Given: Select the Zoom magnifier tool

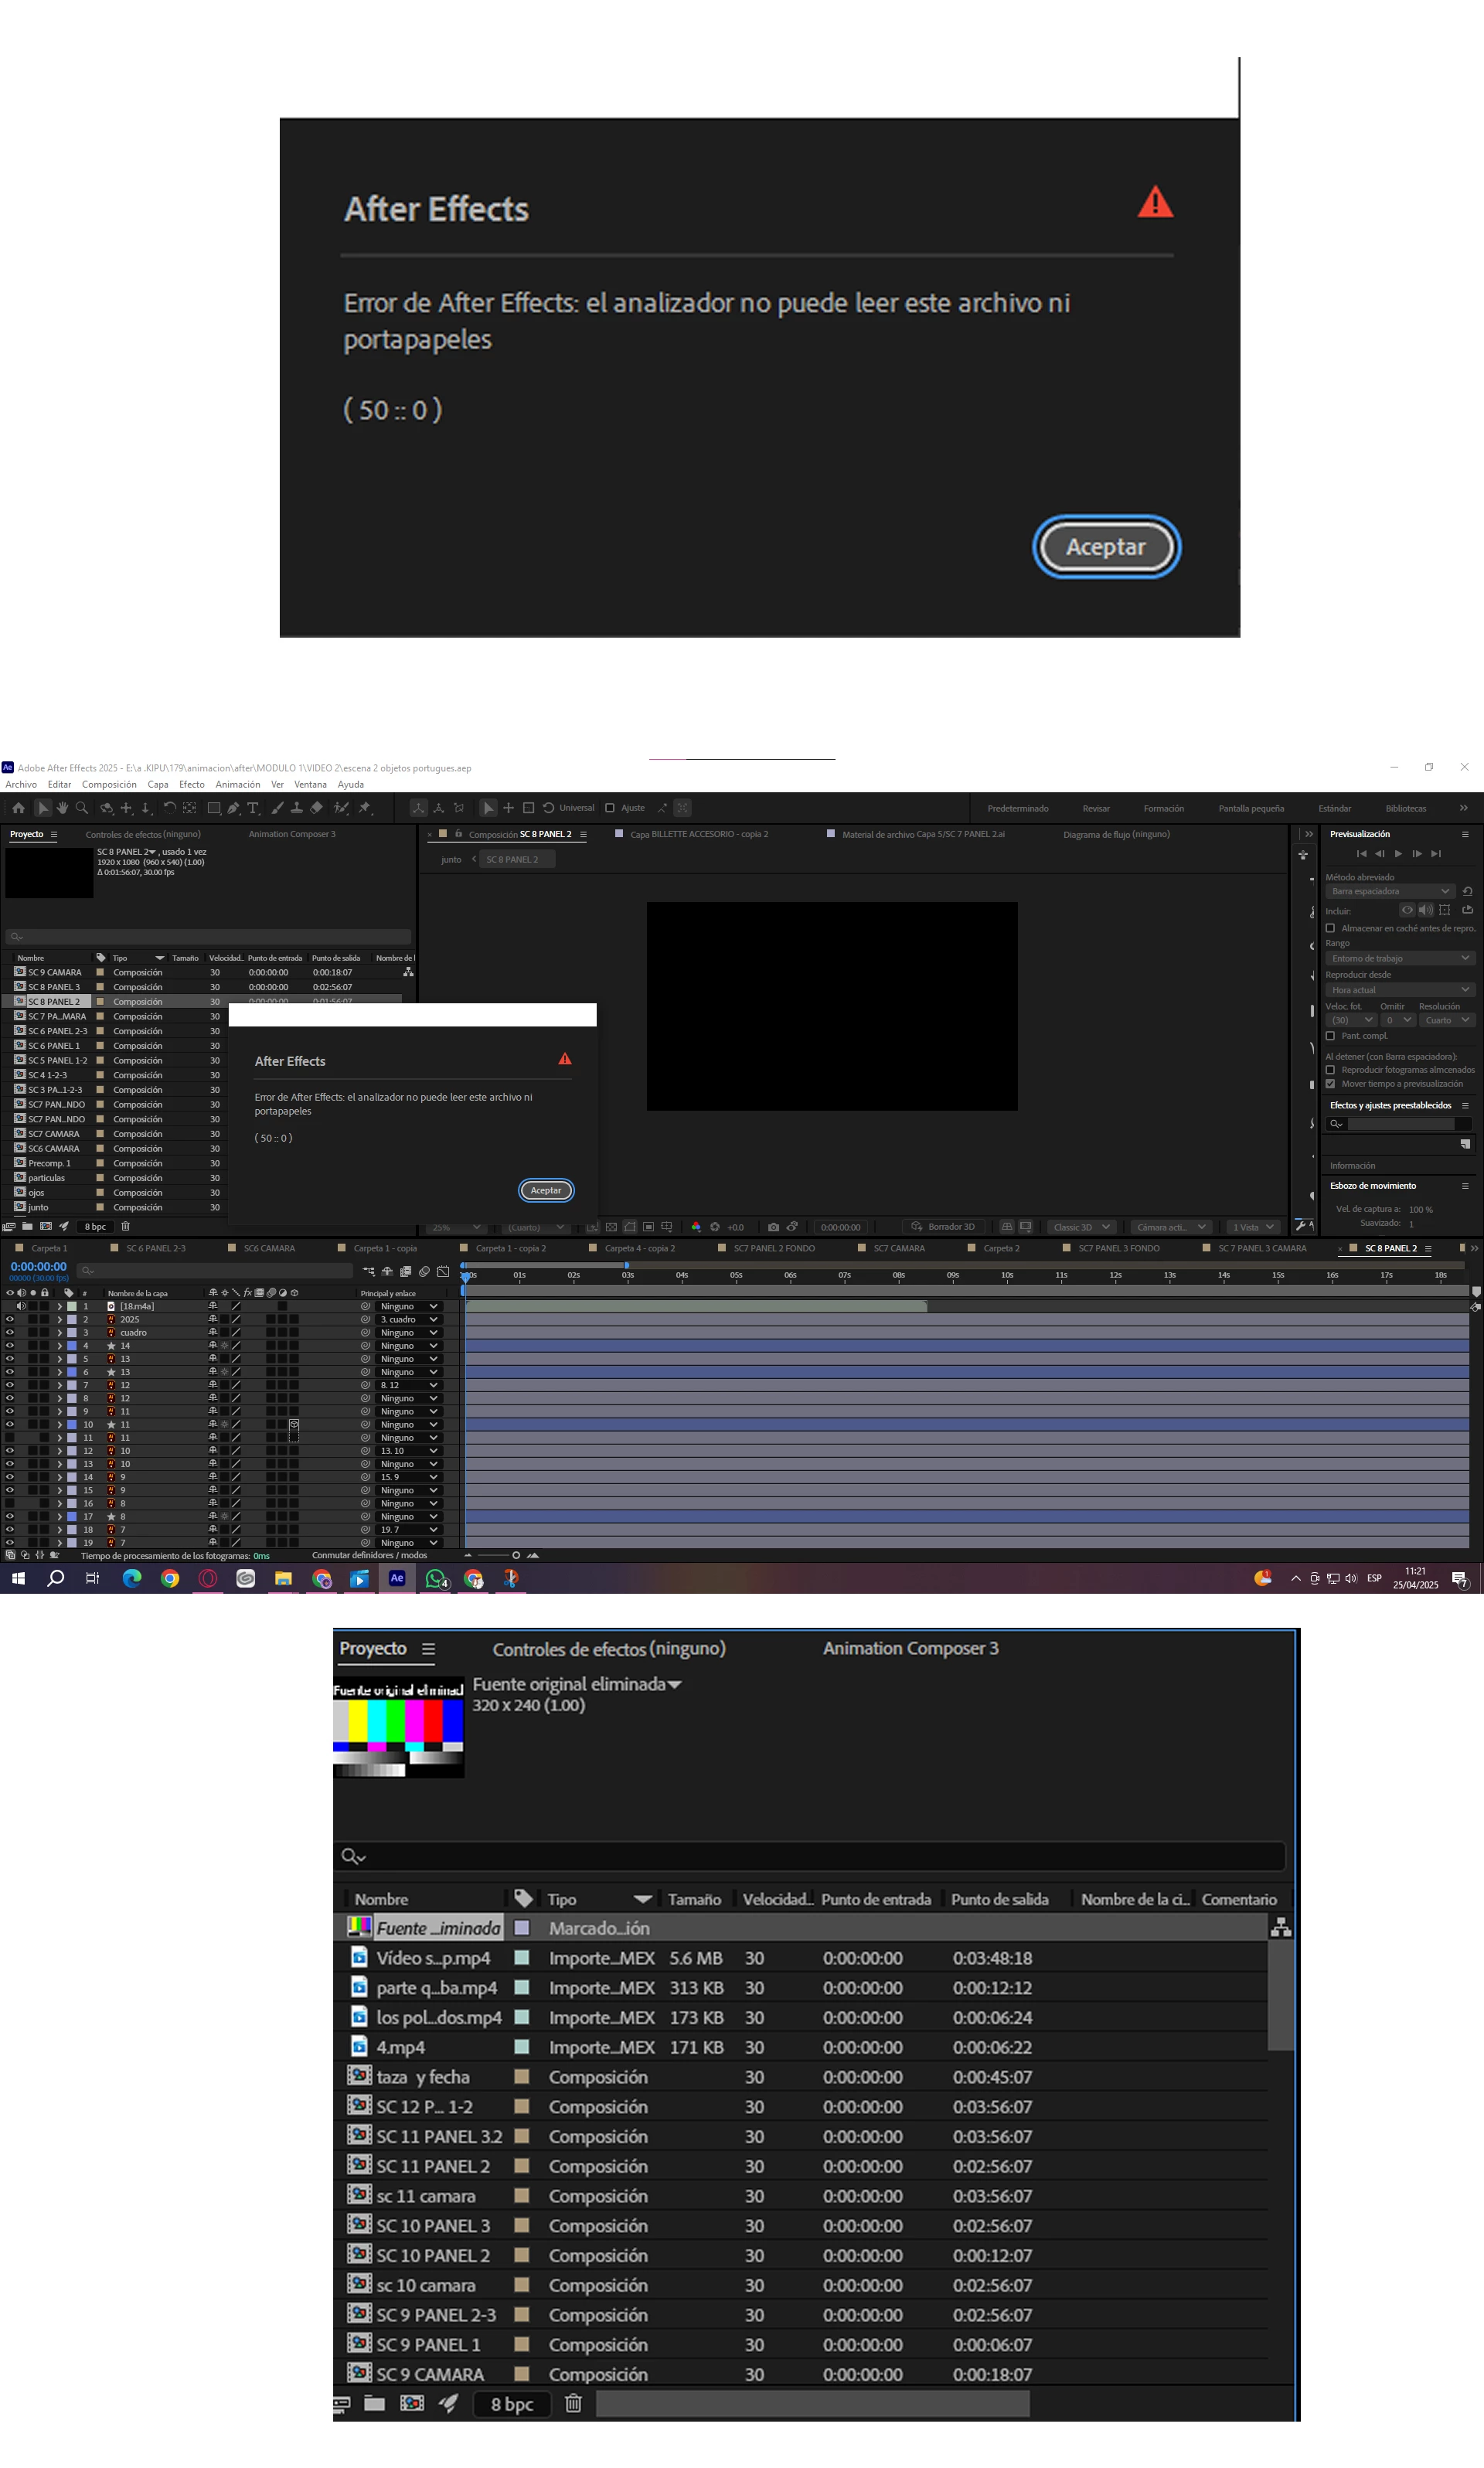Looking at the screenshot, I should click(x=82, y=808).
